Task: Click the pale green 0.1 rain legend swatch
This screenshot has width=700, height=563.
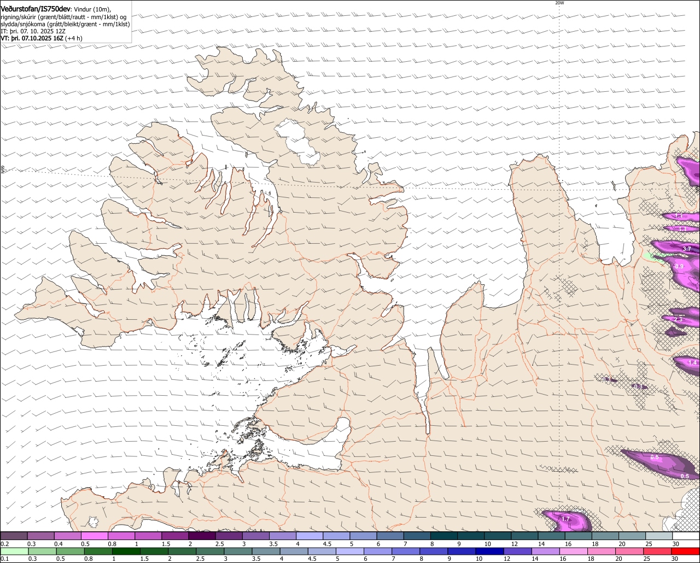Action: [14, 551]
